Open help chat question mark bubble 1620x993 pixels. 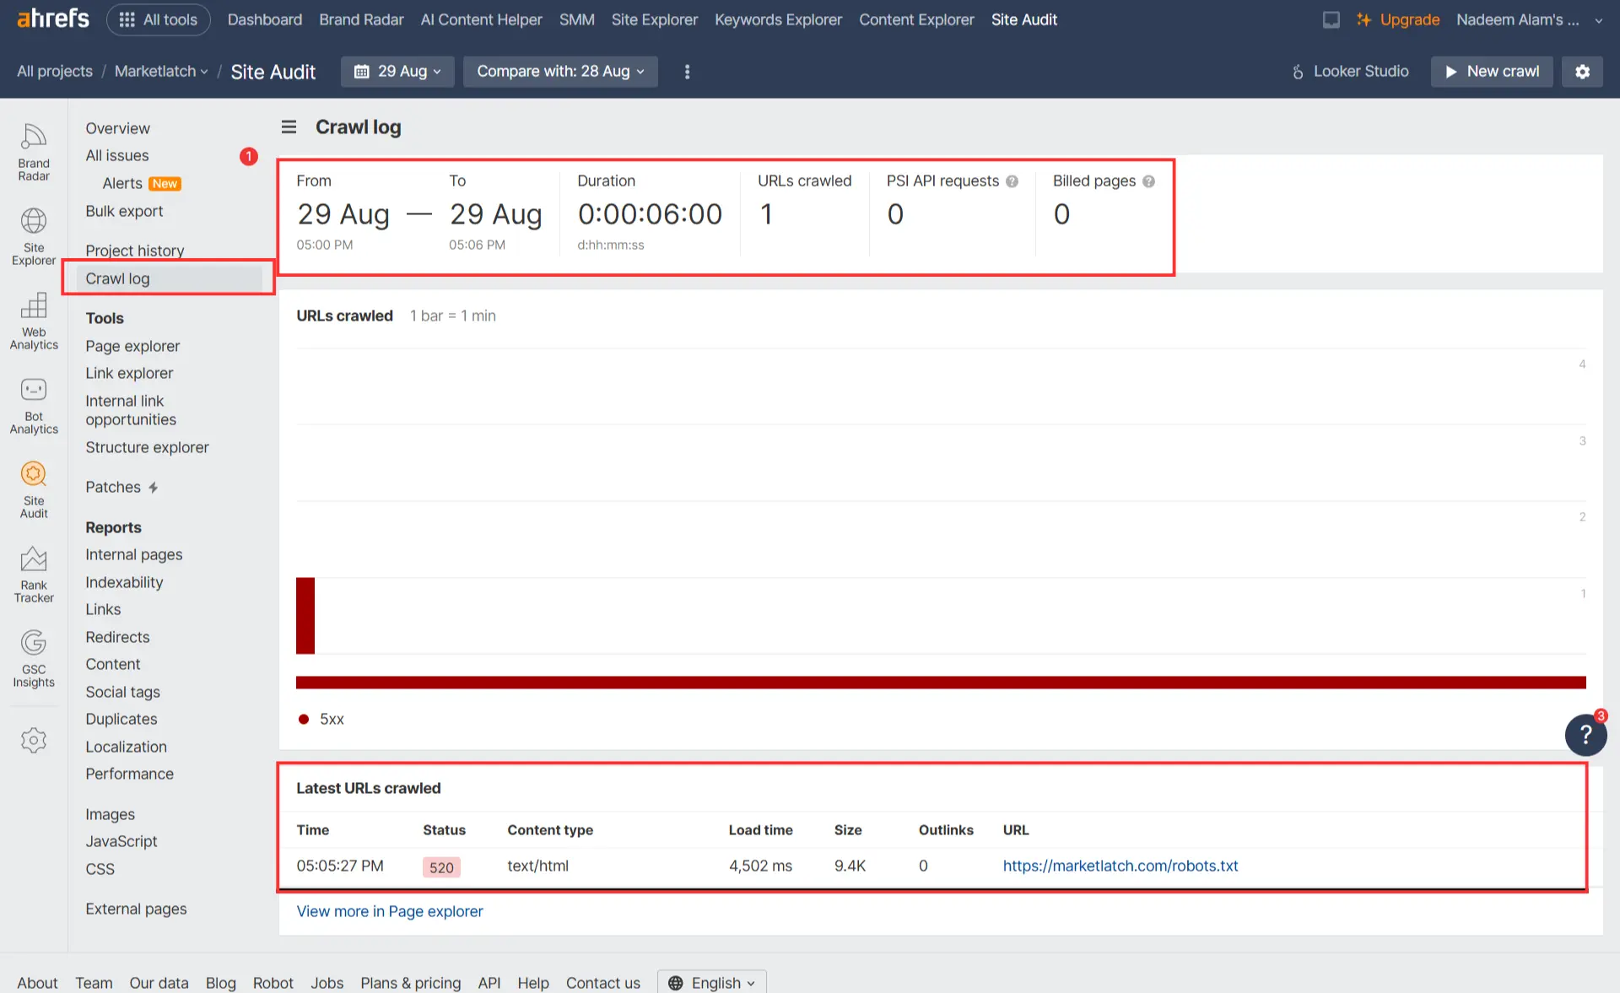pyautogui.click(x=1585, y=734)
